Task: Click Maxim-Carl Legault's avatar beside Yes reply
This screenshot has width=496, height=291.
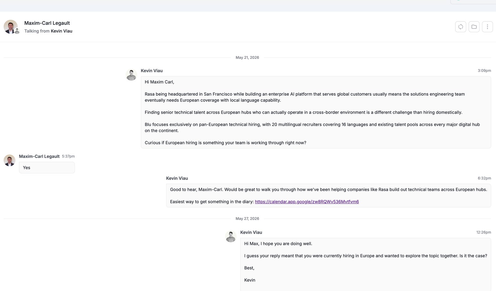Action: (9, 160)
